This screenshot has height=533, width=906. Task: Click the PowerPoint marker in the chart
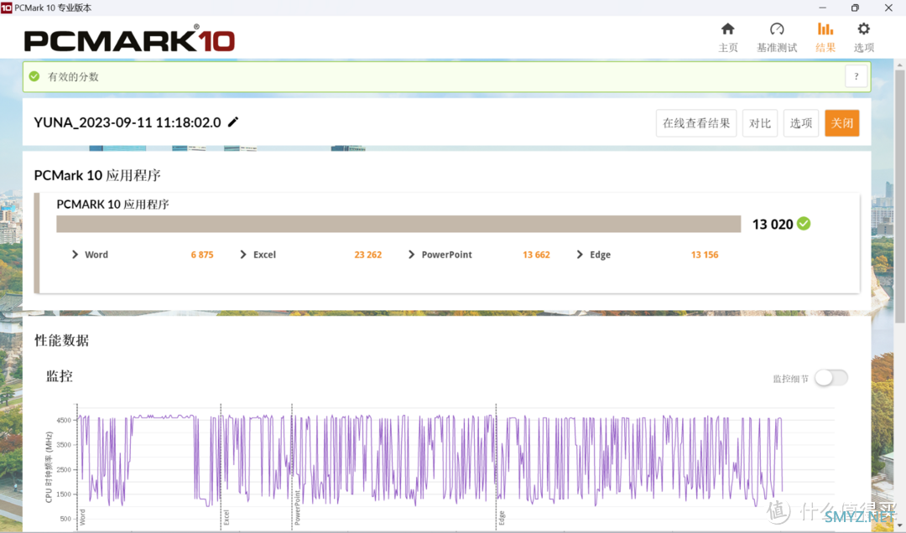point(297,508)
